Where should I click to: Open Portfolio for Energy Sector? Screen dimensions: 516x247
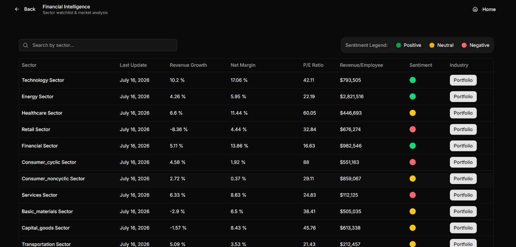point(463,97)
